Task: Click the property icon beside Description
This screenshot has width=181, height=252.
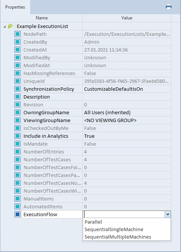Action: 18,97
